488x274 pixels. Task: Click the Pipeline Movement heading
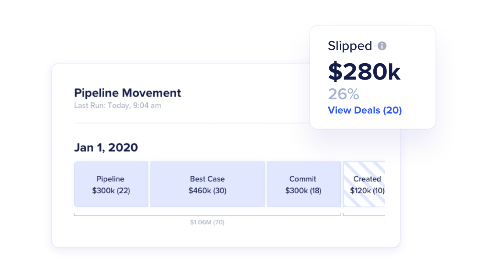127,93
